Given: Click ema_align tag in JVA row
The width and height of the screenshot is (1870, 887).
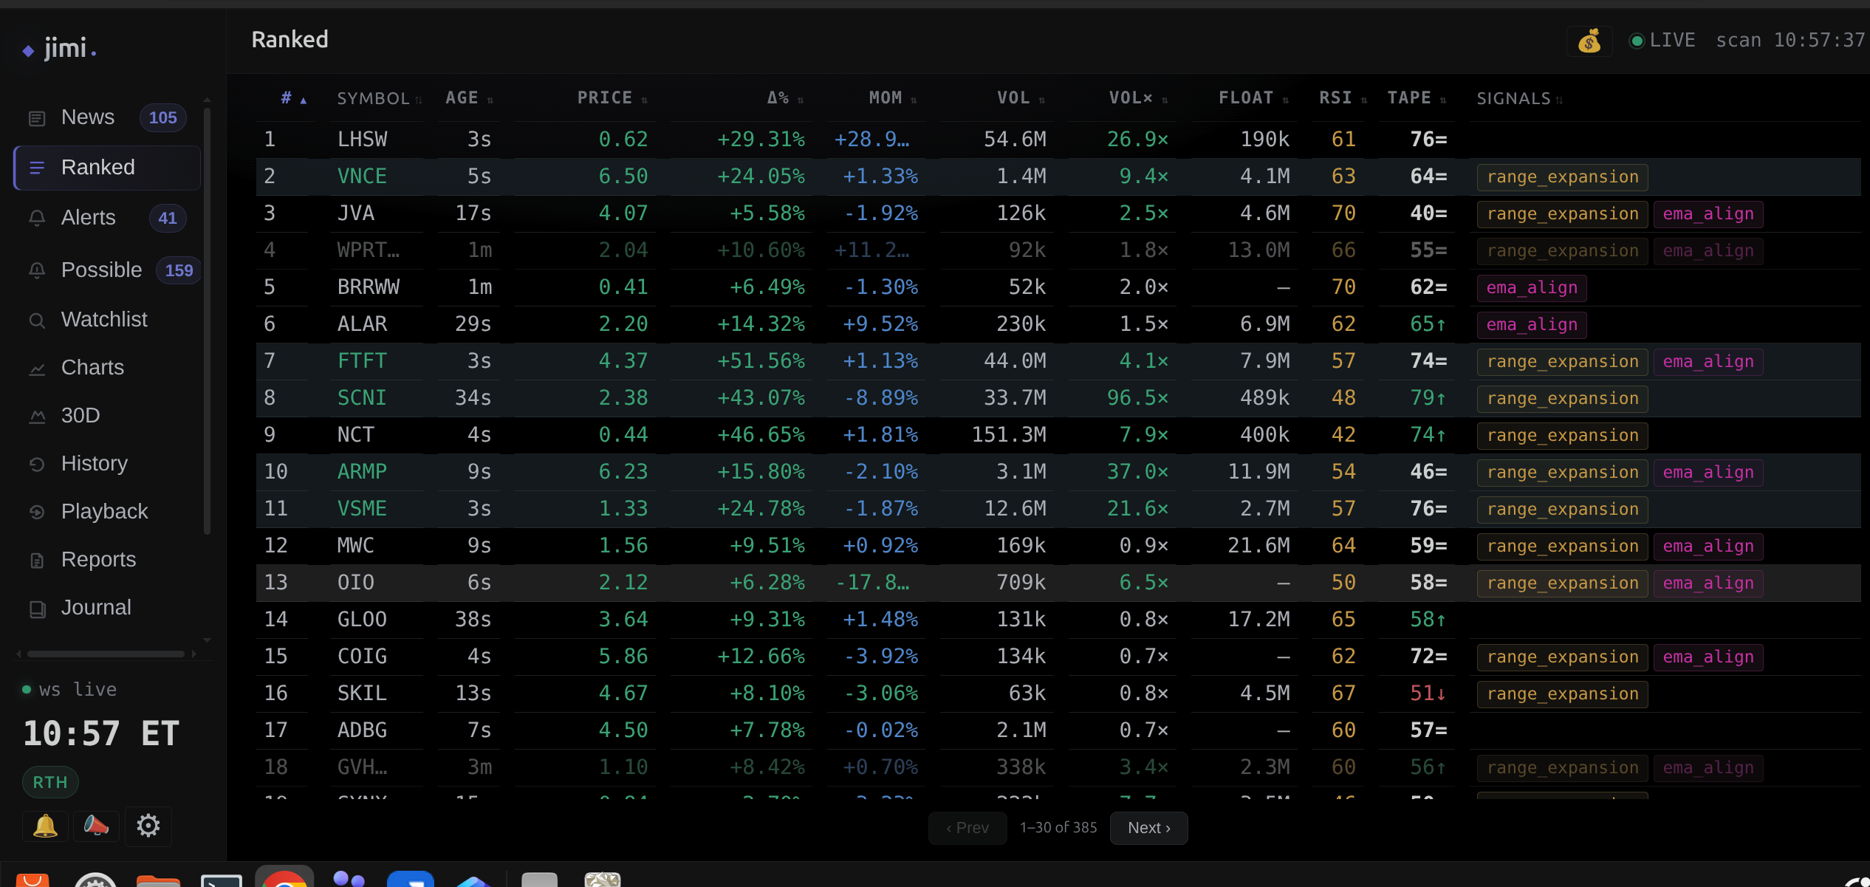Looking at the screenshot, I should click(1708, 214).
